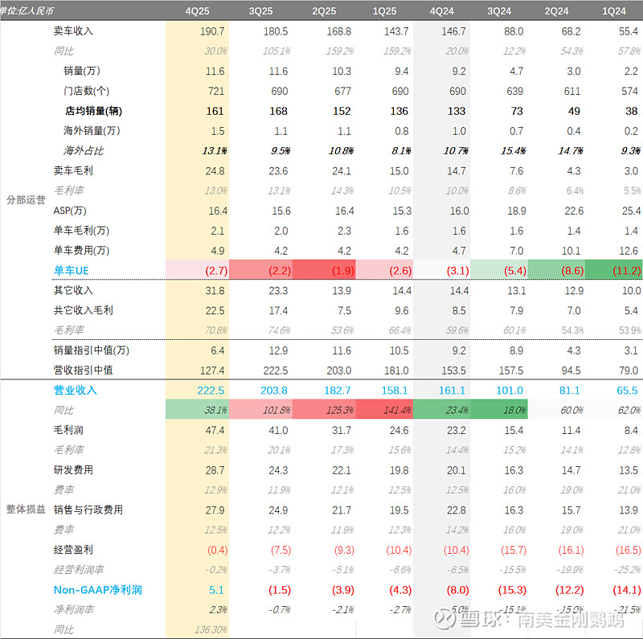Click the 其它收入 row label
Screen dimensions: 643x639
pos(73,290)
